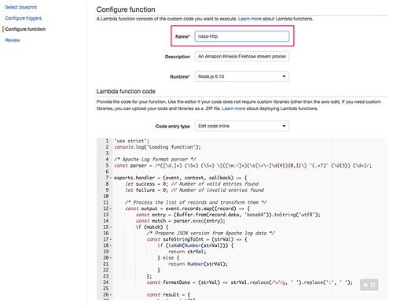Click the isNaN(Number(strVal)) line
The height and width of the screenshot is (306, 393).
coord(196,245)
